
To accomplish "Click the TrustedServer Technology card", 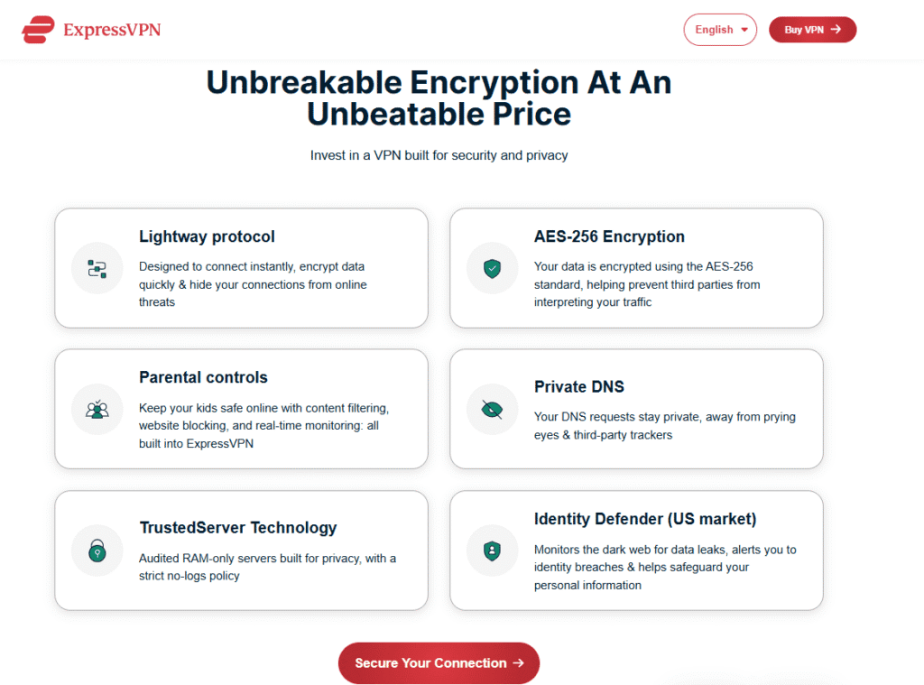I will (241, 551).
